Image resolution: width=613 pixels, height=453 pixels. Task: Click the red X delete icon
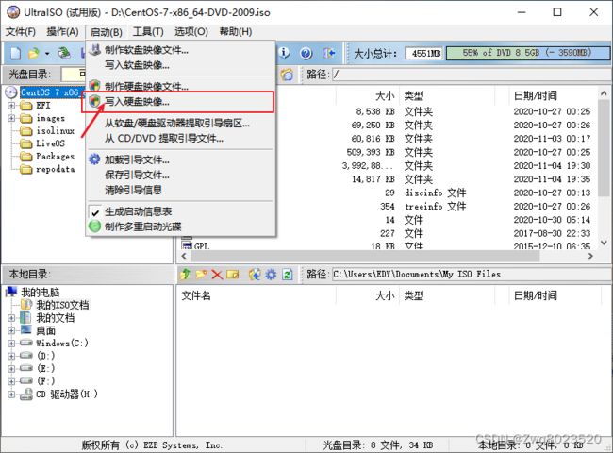click(217, 275)
